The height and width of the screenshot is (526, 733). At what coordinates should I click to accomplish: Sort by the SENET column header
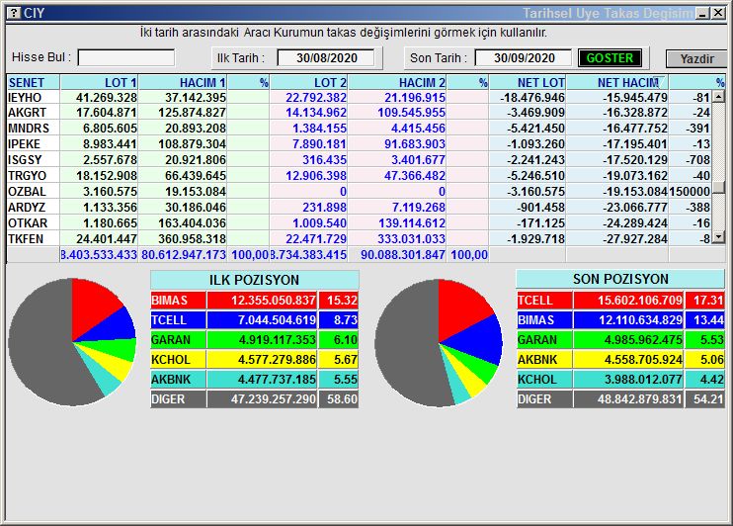pyautogui.click(x=34, y=82)
